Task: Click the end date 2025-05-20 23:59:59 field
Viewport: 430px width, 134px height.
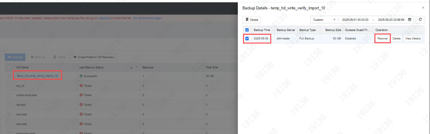Action: click(391, 20)
